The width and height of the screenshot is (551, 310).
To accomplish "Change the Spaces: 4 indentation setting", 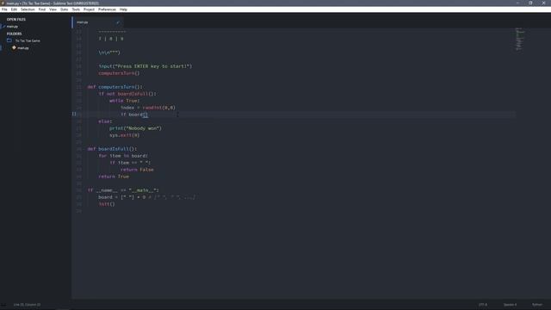I will click(511, 305).
